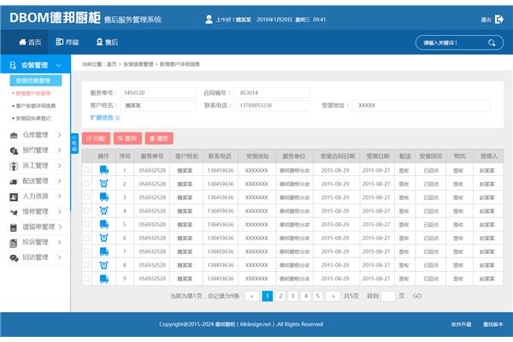Click the 仓库管理 warehouse icon
The height and width of the screenshot is (342, 513).
pyautogui.click(x=14, y=135)
